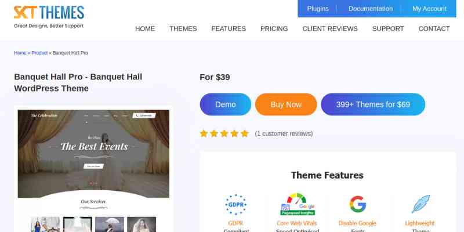Viewport: 464px width, 232px height.
Task: Click the orange Buy Now button
Action: (x=286, y=104)
